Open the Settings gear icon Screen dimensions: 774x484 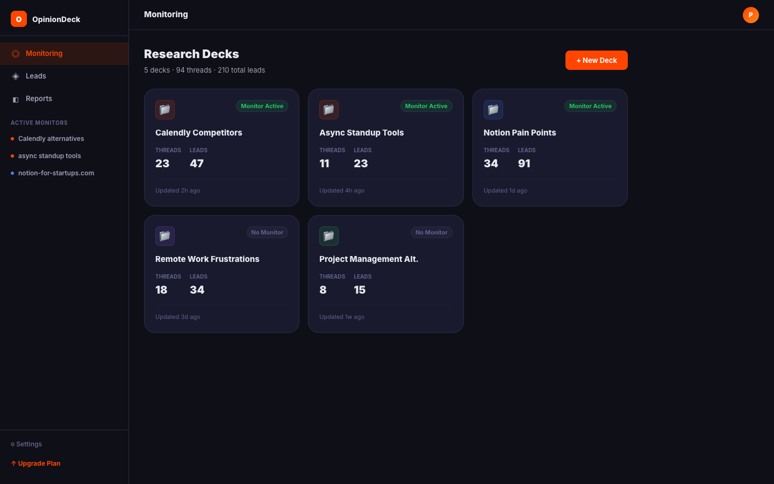12,444
